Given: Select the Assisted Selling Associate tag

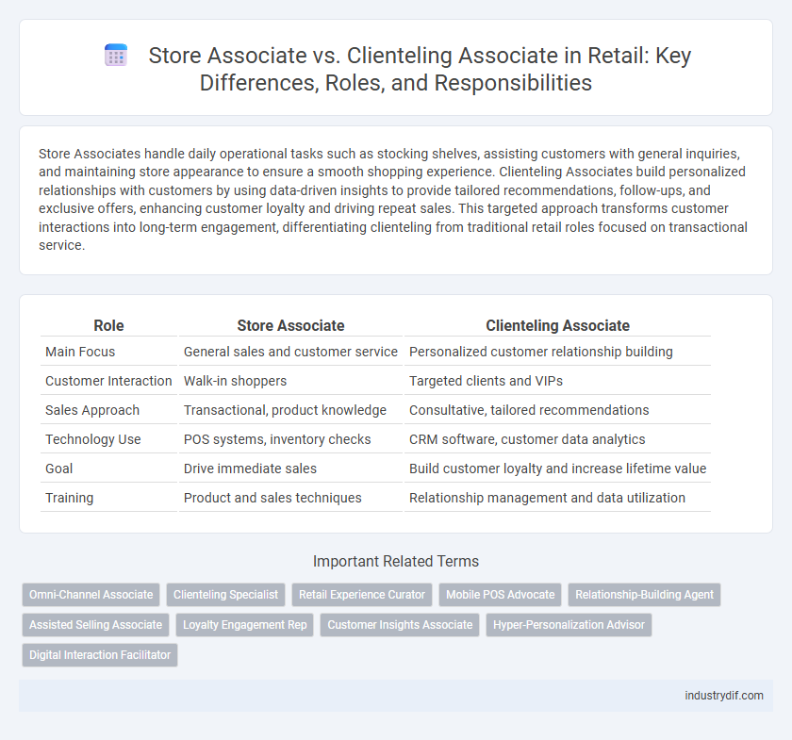Looking at the screenshot, I should point(95,625).
